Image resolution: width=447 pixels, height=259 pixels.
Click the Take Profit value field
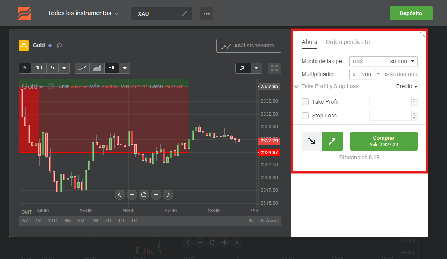(390, 101)
